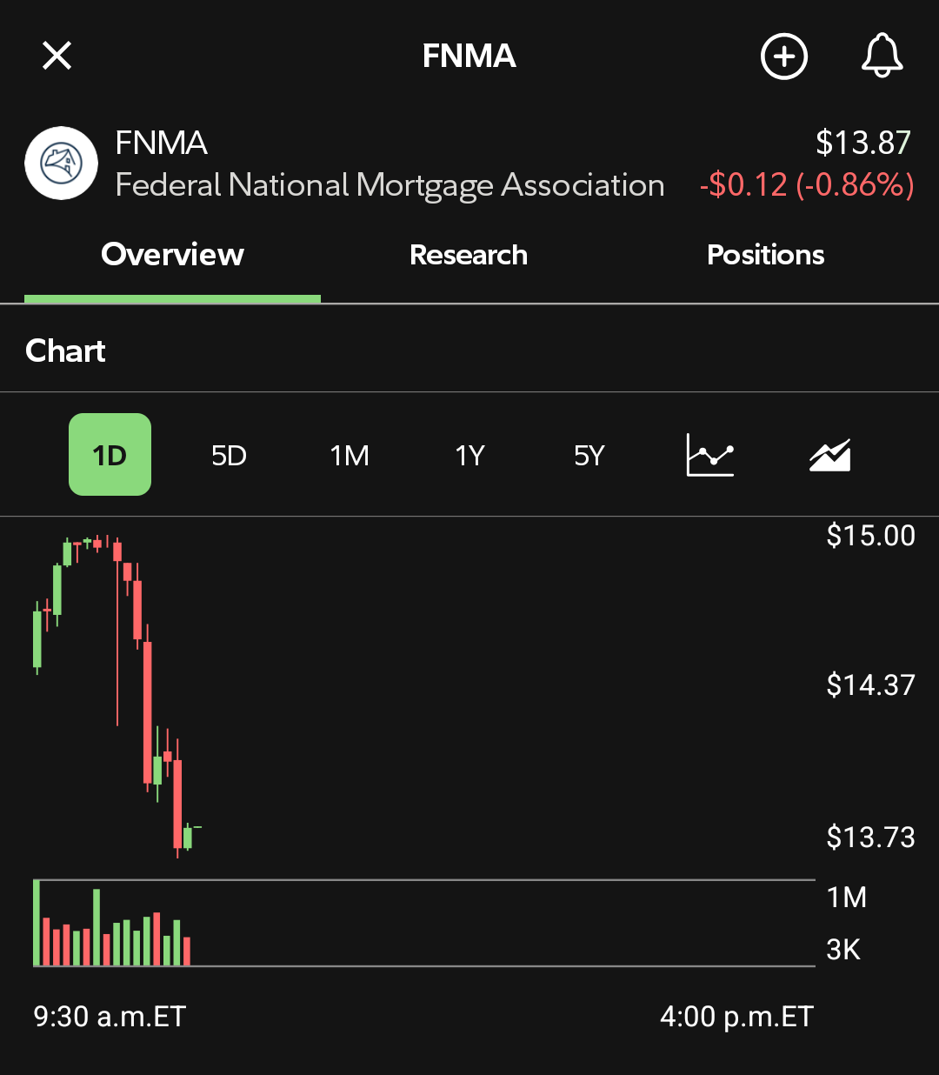Tap the first green volume bar

tap(37, 922)
